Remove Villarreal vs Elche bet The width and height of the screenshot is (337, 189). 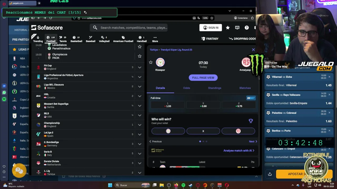click(329, 77)
